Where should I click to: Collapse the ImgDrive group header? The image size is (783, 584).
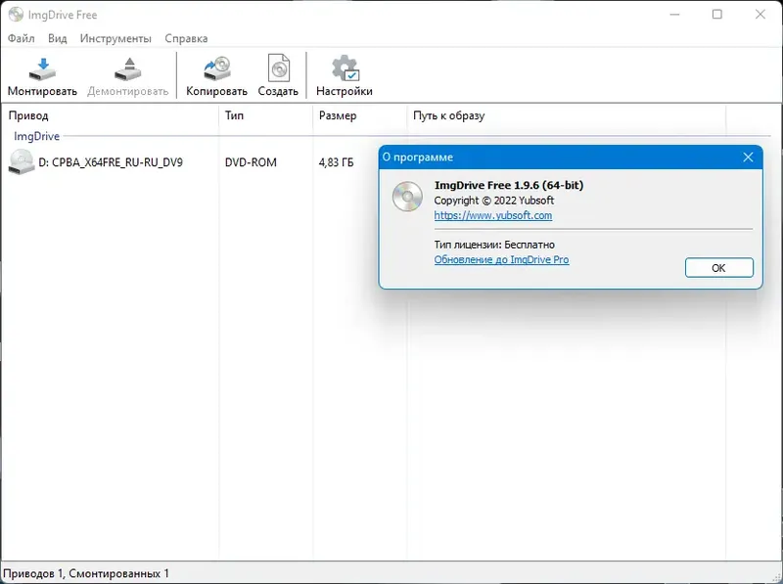pos(36,136)
